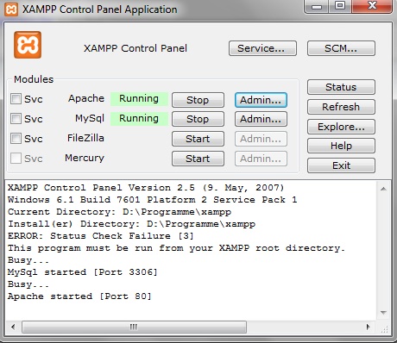Stop the running MySql module
The image size is (397, 343).
(x=198, y=119)
